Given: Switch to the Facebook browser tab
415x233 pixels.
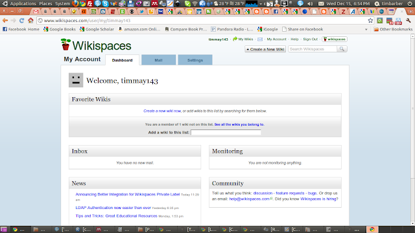Looking at the screenshot, I should point(276,12).
